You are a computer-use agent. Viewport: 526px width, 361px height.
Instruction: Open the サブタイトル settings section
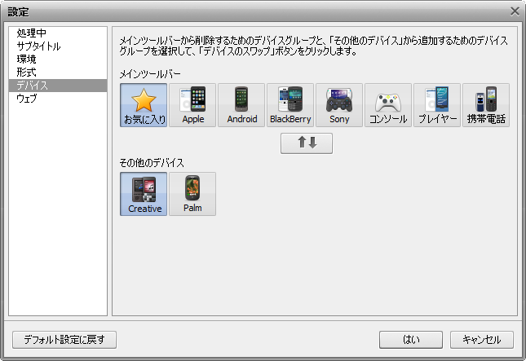pyautogui.click(x=58, y=46)
